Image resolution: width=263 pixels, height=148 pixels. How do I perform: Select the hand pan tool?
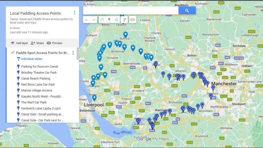pos(102,20)
